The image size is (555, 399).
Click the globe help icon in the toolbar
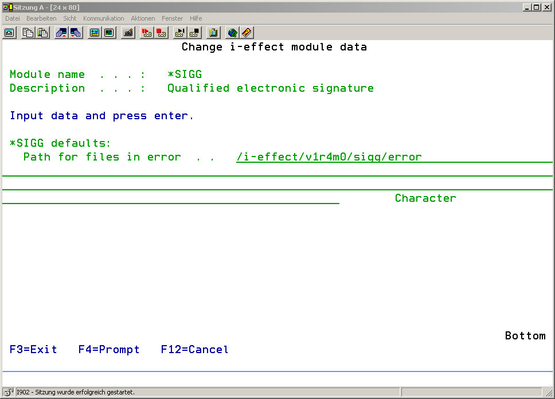point(232,33)
